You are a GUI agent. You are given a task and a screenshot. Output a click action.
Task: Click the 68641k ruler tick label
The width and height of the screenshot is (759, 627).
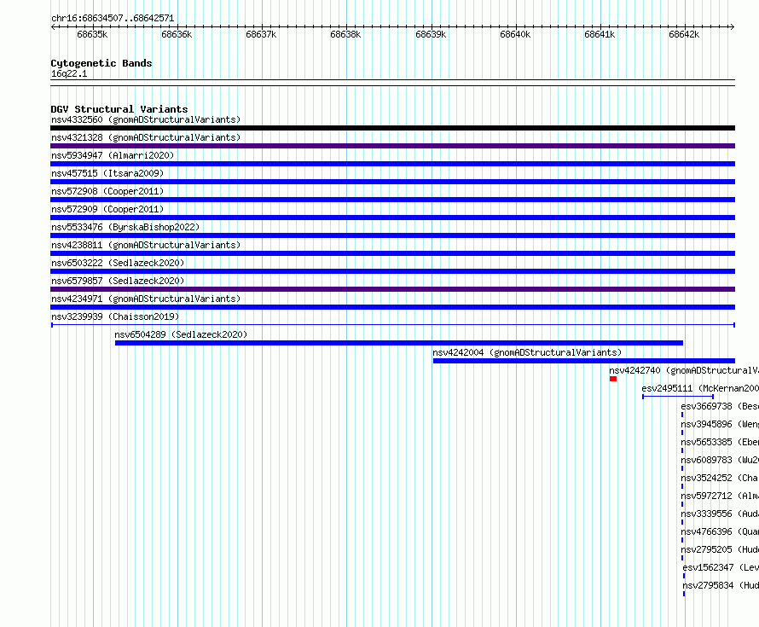coord(600,34)
